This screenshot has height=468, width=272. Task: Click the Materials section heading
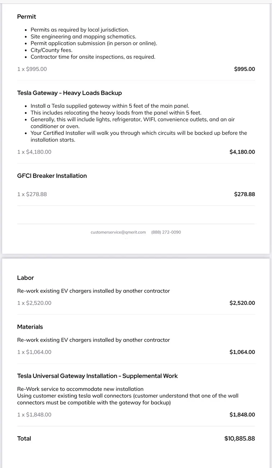[30, 327]
